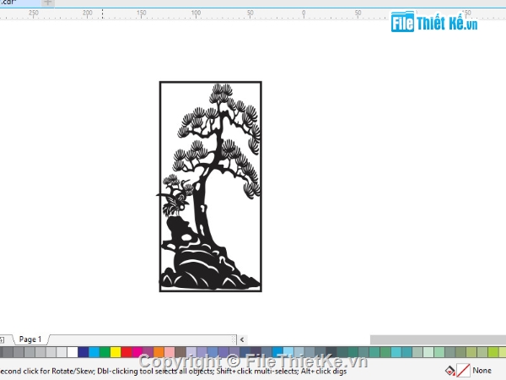506x380 pixels.
Task: Apply the red swatch
Action: pyautogui.click(x=126, y=352)
